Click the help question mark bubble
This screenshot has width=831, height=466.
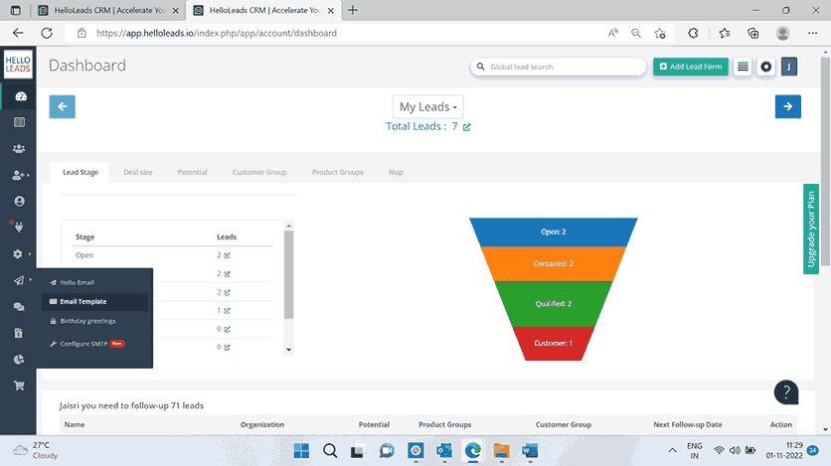point(786,392)
